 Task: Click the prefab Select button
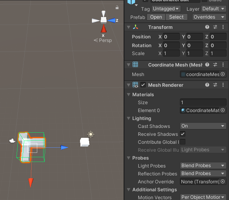(x=176, y=17)
